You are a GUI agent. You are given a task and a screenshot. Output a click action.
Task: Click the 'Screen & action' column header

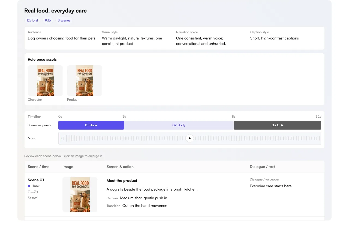coord(120,167)
